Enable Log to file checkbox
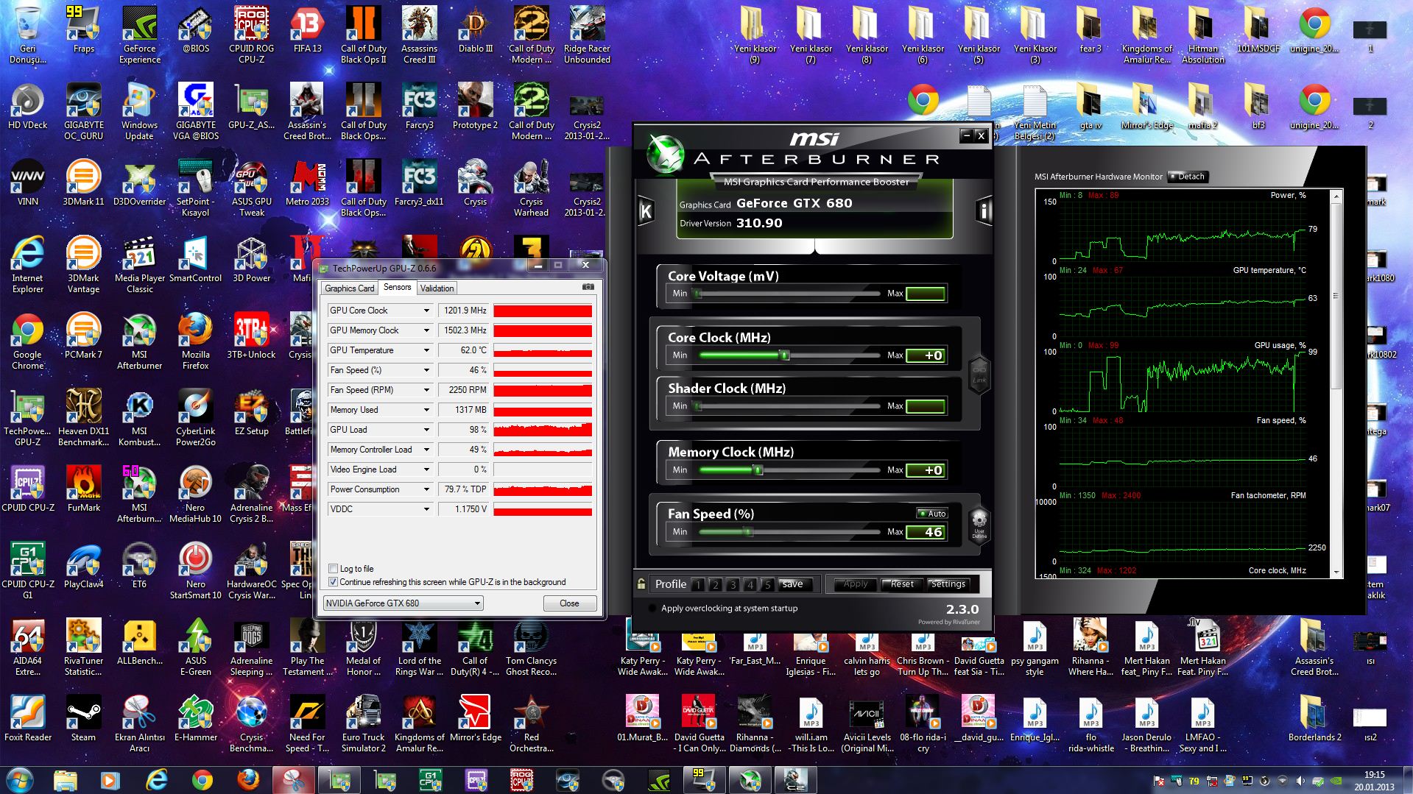Viewport: 1413px width, 794px height. (333, 568)
